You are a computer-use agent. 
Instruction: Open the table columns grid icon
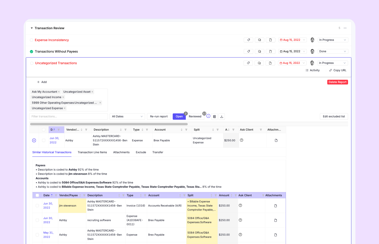(x=214, y=117)
